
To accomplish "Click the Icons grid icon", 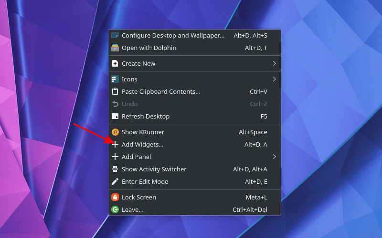I will pyautogui.click(x=115, y=79).
